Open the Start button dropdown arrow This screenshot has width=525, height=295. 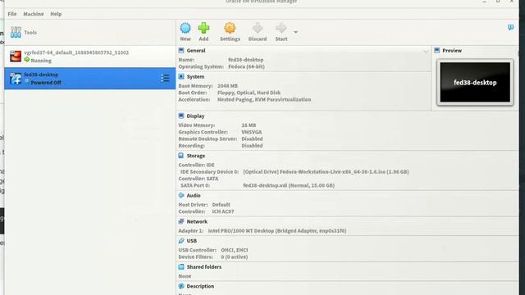(x=295, y=32)
